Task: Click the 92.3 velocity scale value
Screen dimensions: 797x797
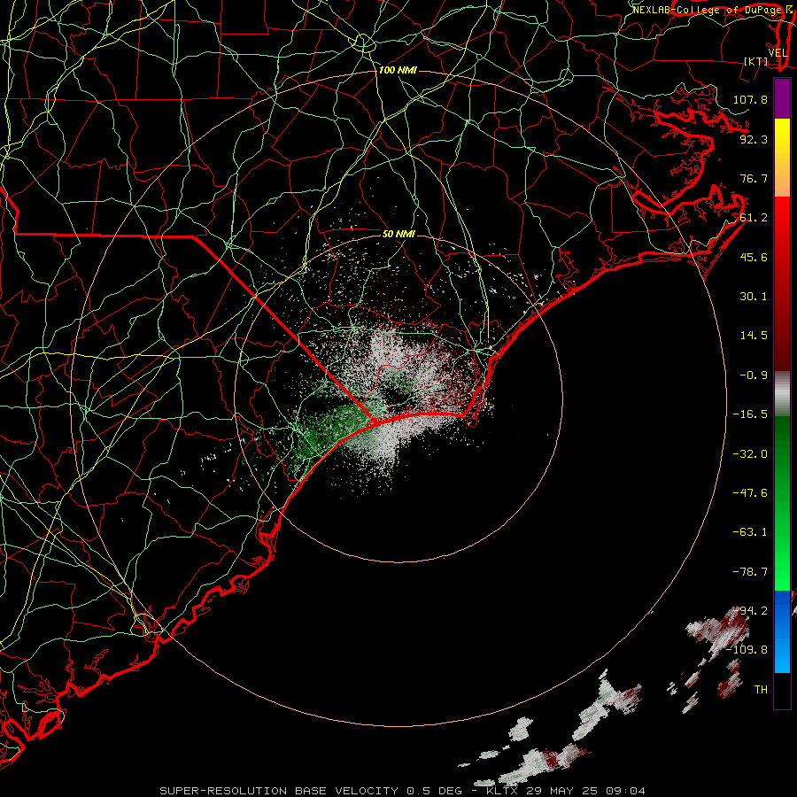Action: (x=754, y=139)
